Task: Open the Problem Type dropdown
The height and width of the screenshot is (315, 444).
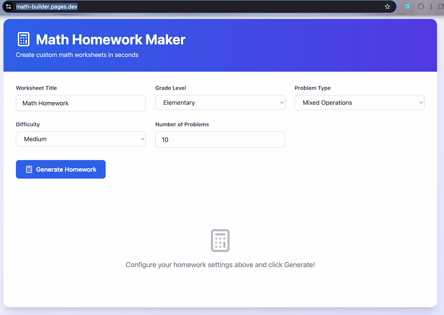Action: coord(360,103)
